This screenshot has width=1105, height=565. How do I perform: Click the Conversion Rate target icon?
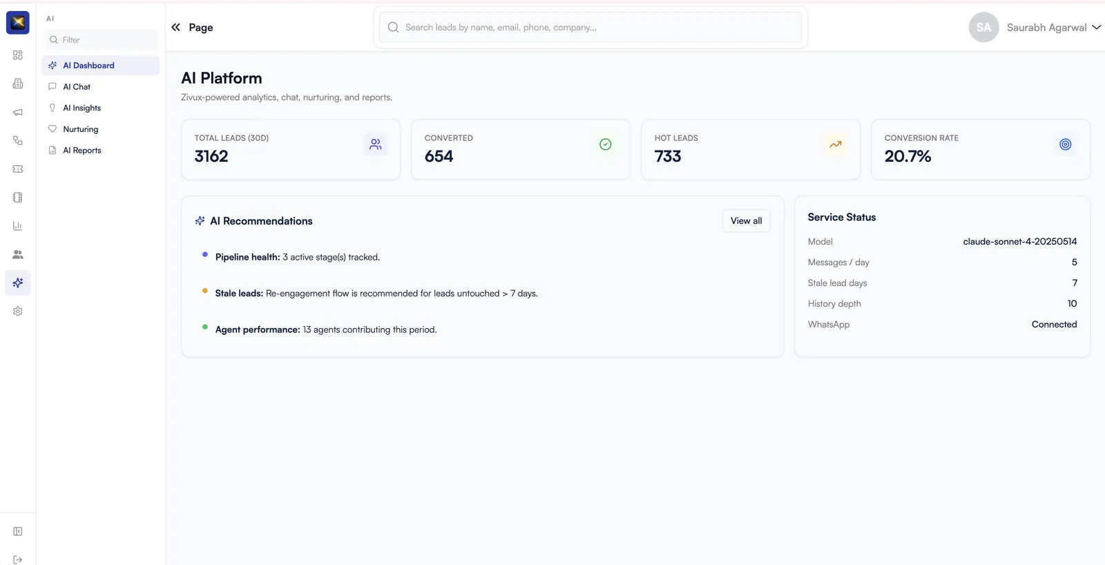coord(1066,144)
